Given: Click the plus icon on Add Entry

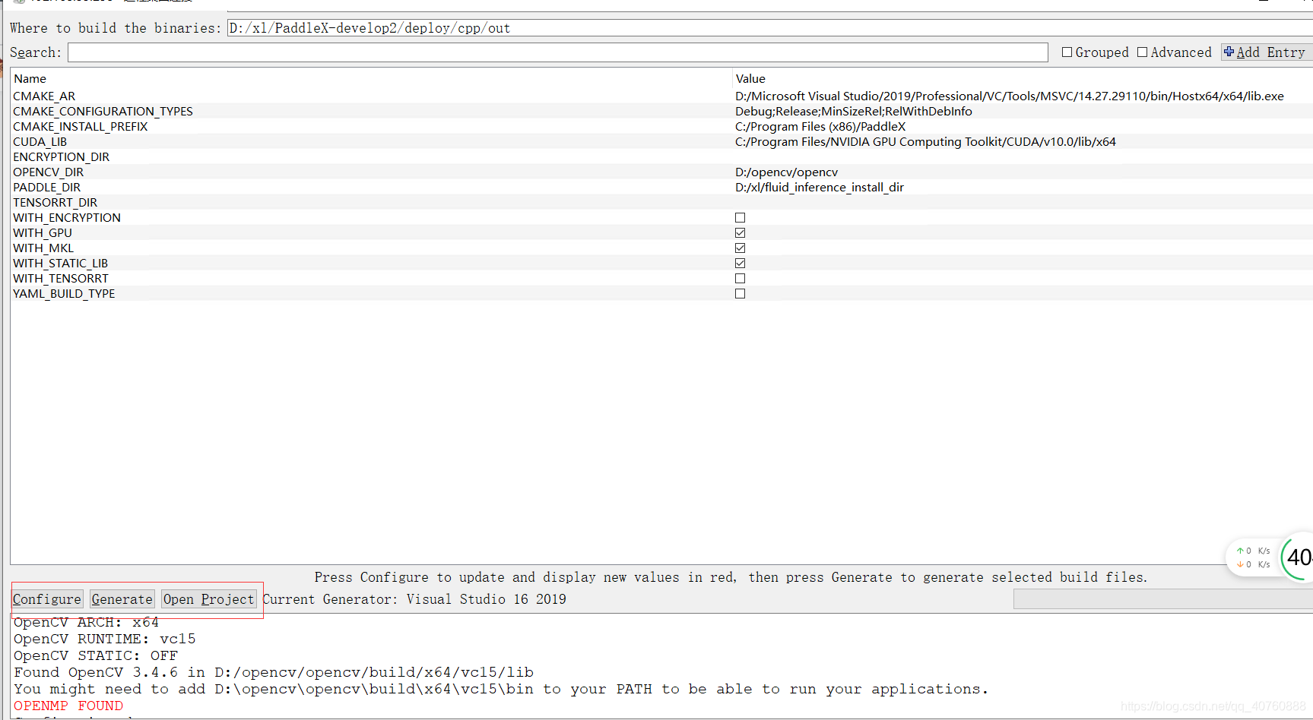Looking at the screenshot, I should (x=1229, y=52).
